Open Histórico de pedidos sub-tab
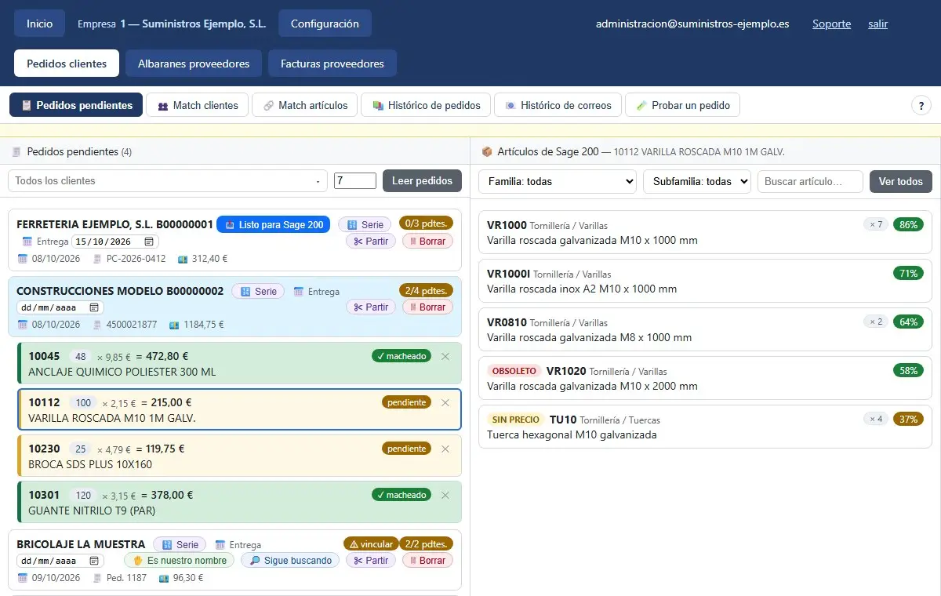 [x=426, y=105]
